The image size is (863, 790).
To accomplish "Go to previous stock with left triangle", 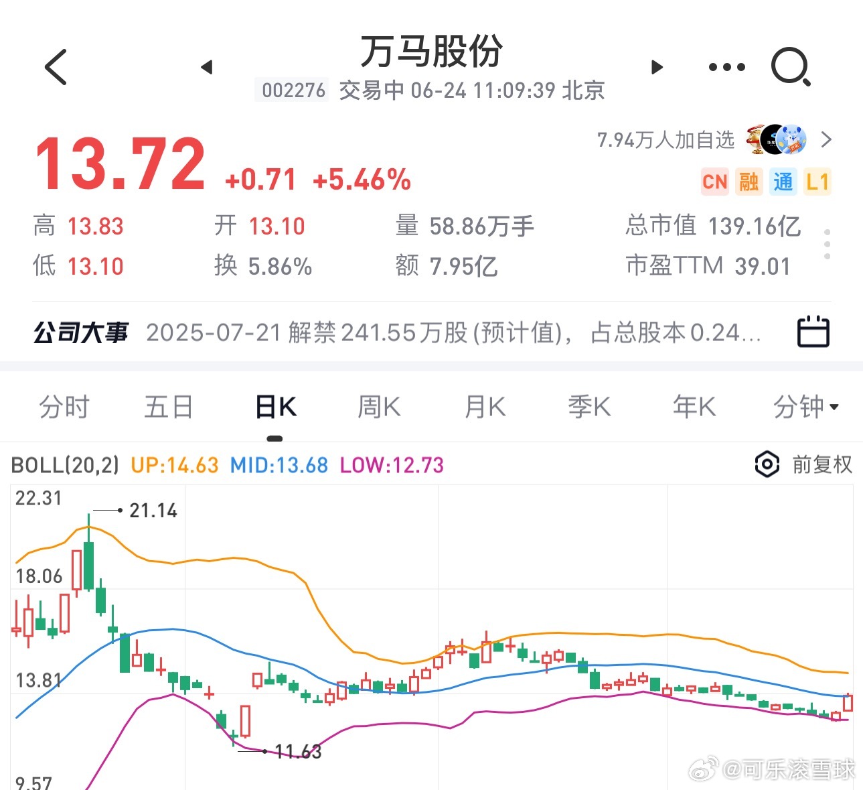I will pos(207,67).
